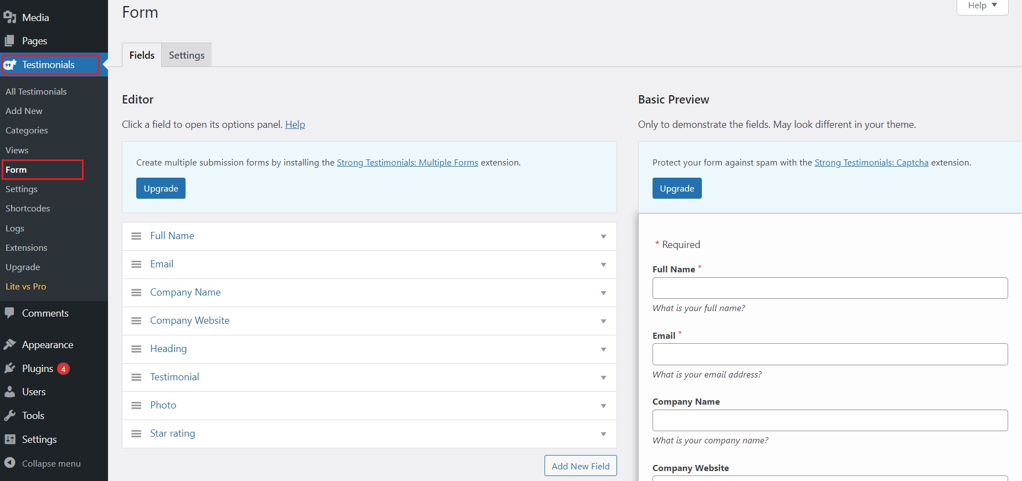Click the Star rating field label
1022x481 pixels.
coord(172,433)
